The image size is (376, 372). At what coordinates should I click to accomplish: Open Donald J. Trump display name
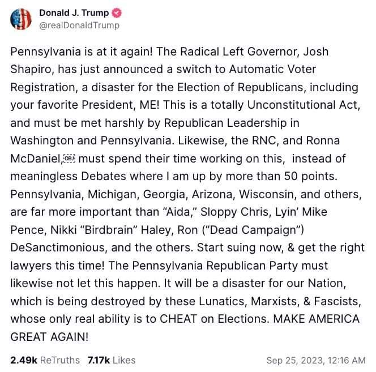[74, 13]
